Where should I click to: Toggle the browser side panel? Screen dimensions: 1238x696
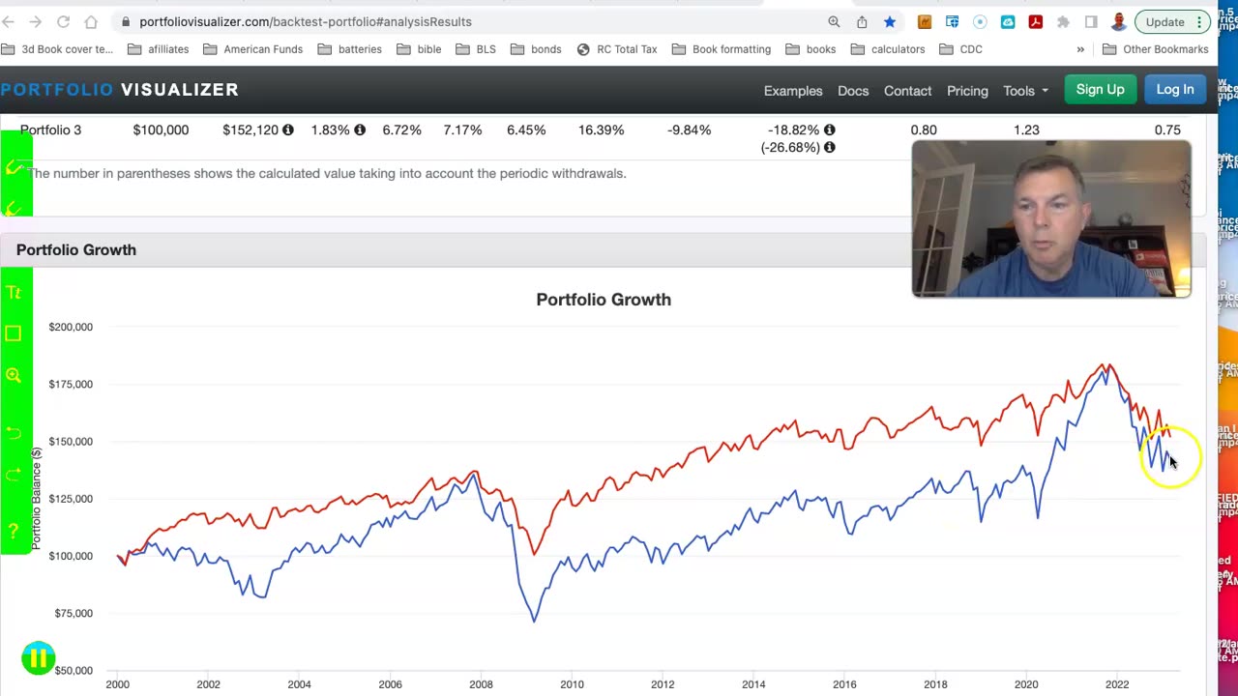point(1091,21)
